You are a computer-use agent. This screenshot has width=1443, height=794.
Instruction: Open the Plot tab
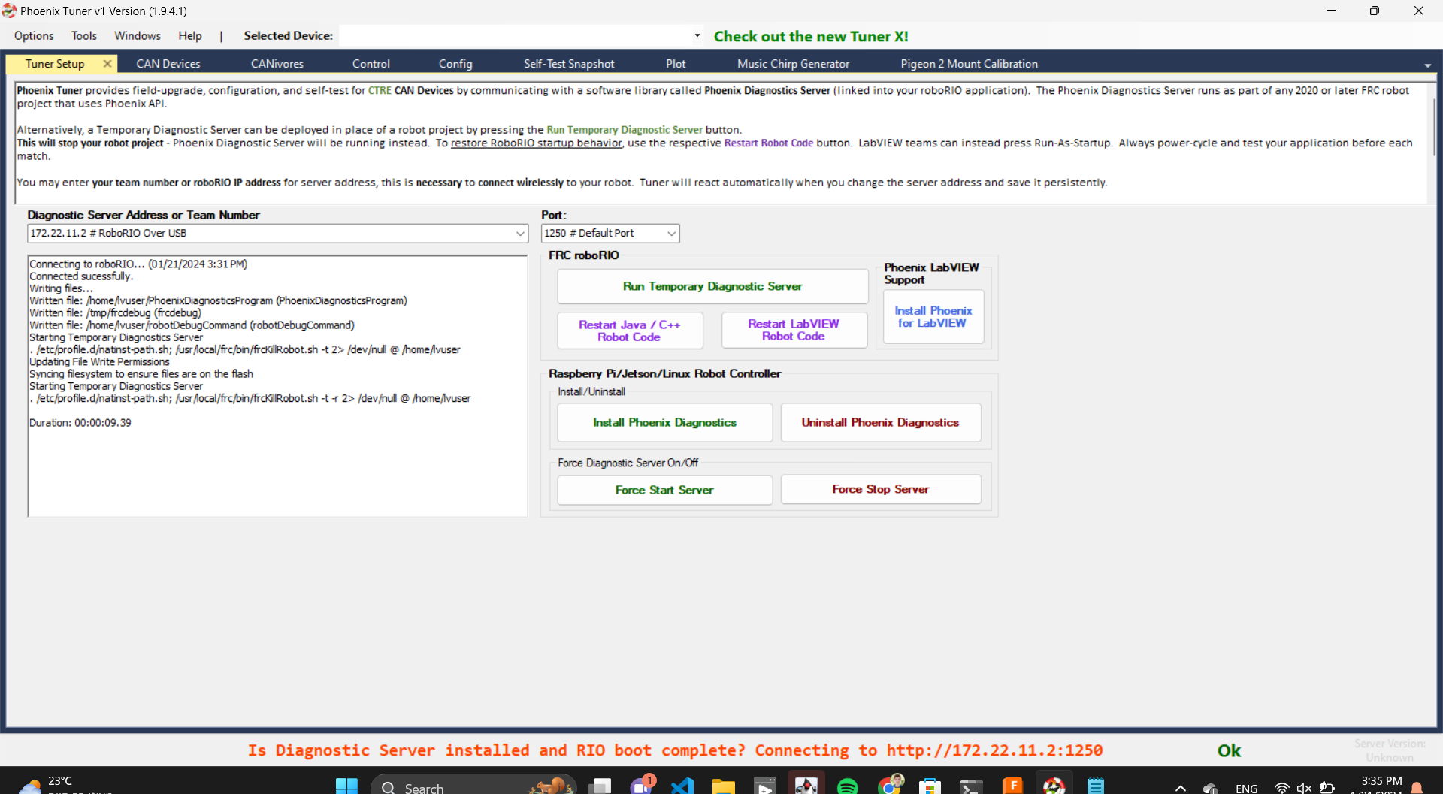(676, 64)
